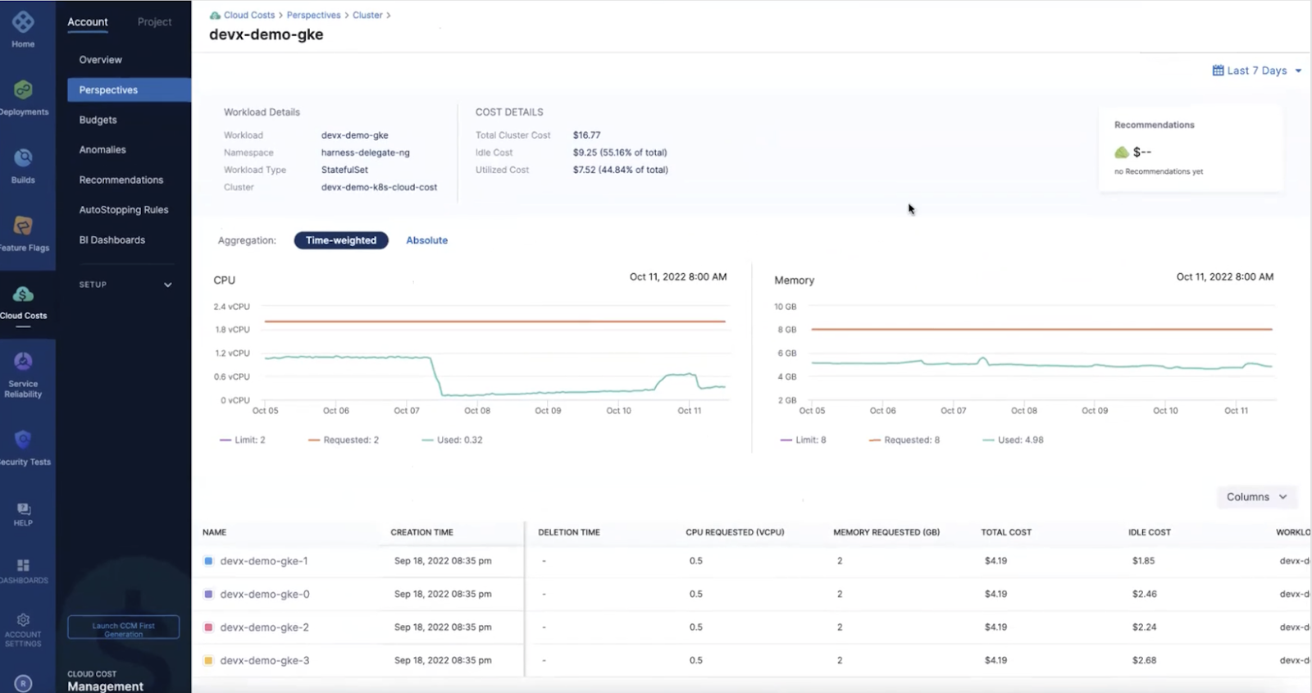Click idle cost $2.68 for devx-demo-gke-3
The width and height of the screenshot is (1312, 693).
point(1144,660)
